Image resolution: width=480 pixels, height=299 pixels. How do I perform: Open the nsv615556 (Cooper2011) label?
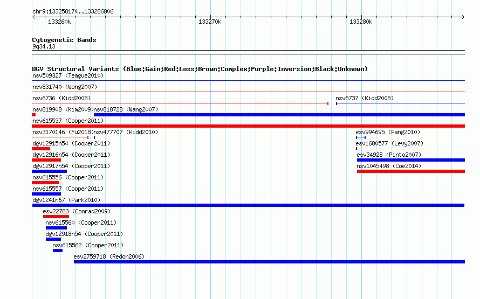[68, 177]
